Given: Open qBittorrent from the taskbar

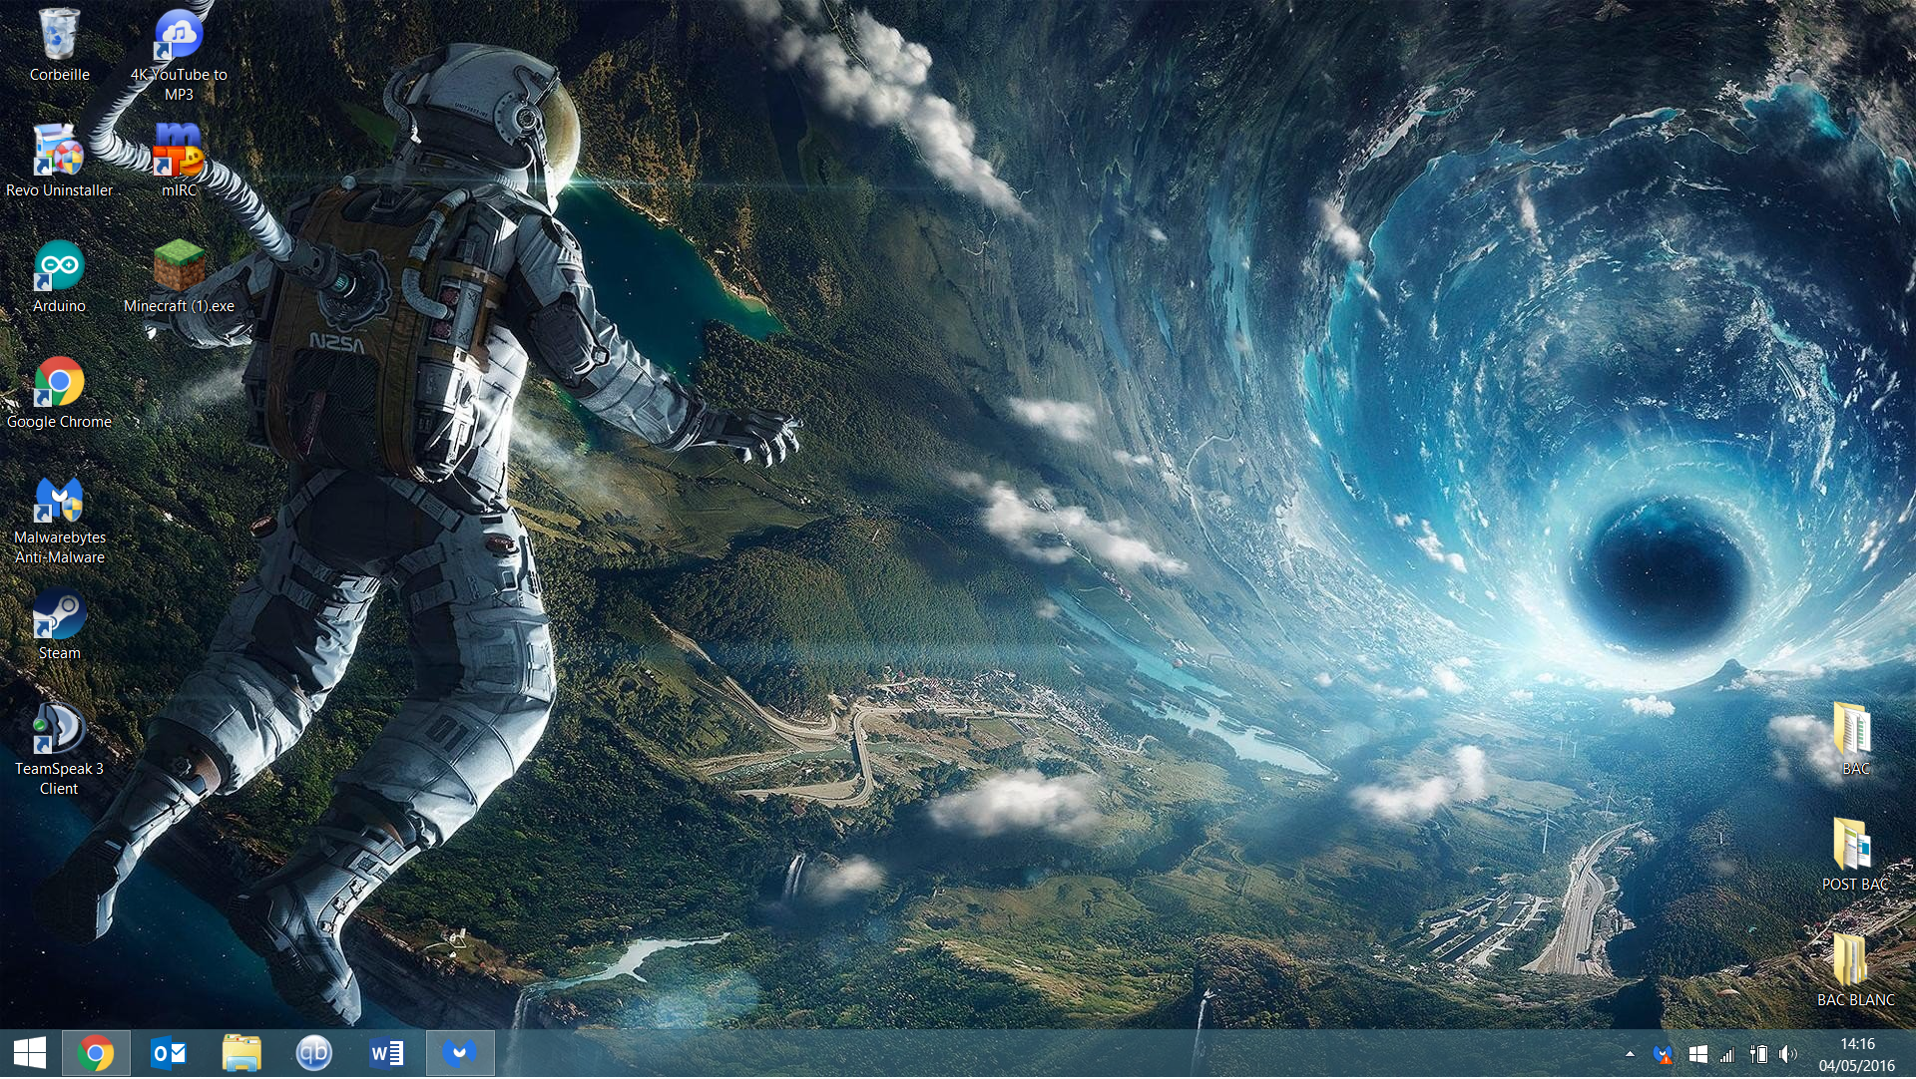Looking at the screenshot, I should 314,1054.
